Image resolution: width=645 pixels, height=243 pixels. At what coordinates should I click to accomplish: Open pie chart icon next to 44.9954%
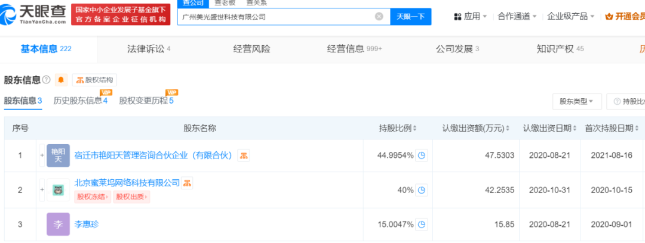(421, 155)
